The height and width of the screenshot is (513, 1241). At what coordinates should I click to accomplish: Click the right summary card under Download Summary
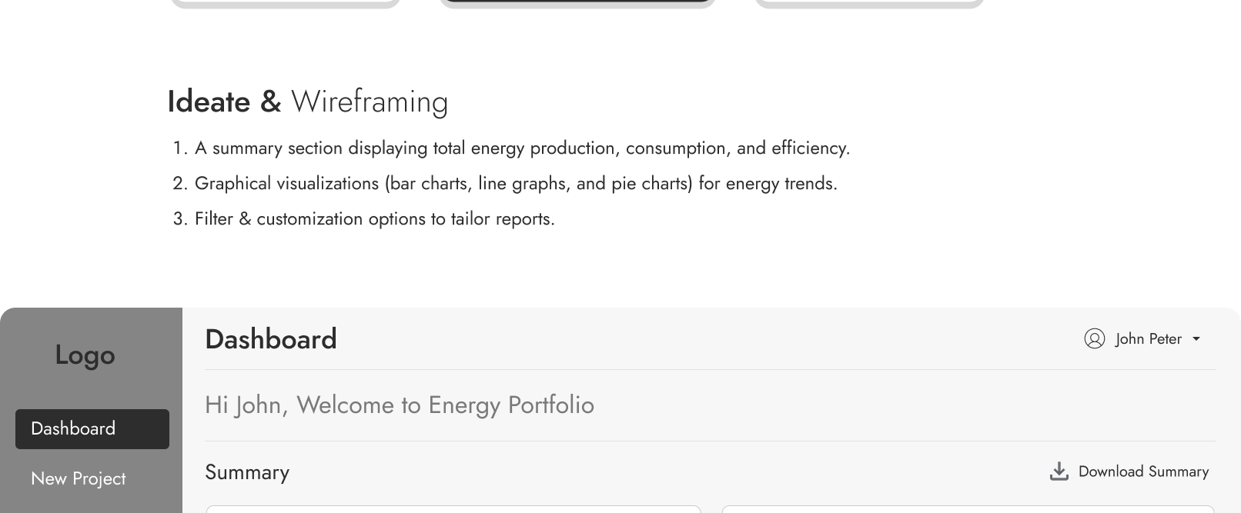click(968, 509)
